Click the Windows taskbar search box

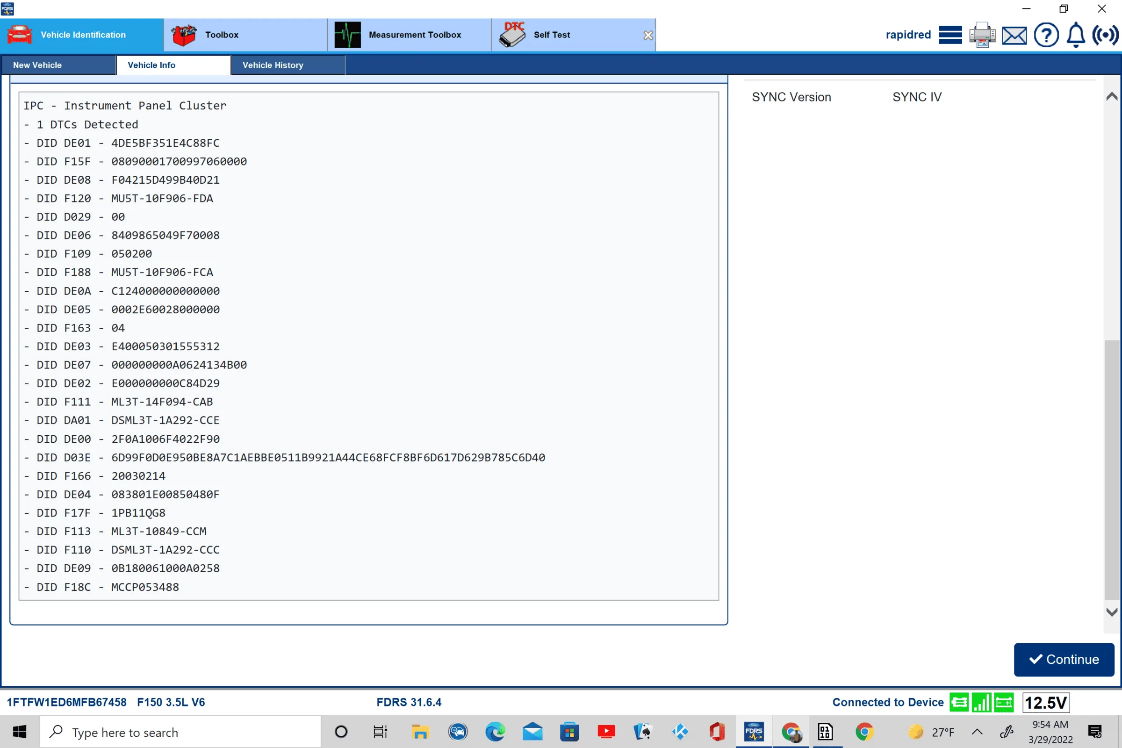tap(180, 732)
